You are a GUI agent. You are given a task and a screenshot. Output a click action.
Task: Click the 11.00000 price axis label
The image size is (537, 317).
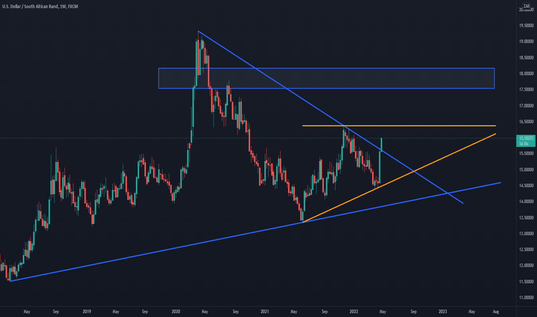(526, 297)
